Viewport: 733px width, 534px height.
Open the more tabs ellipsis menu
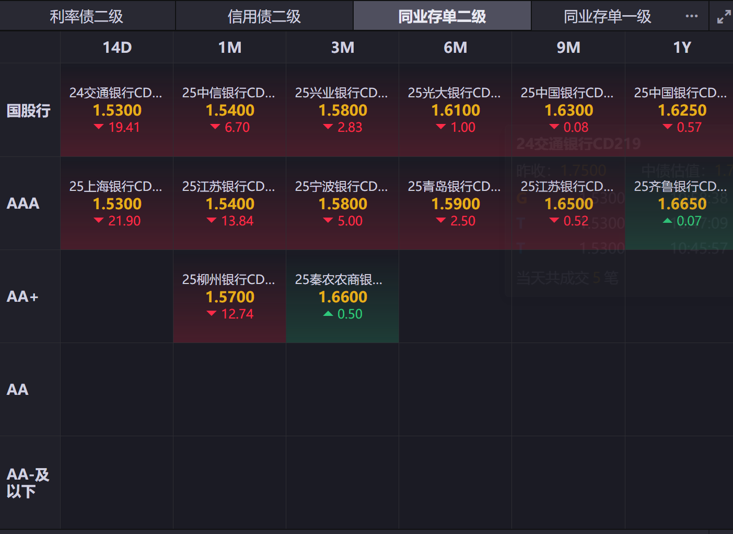click(691, 16)
